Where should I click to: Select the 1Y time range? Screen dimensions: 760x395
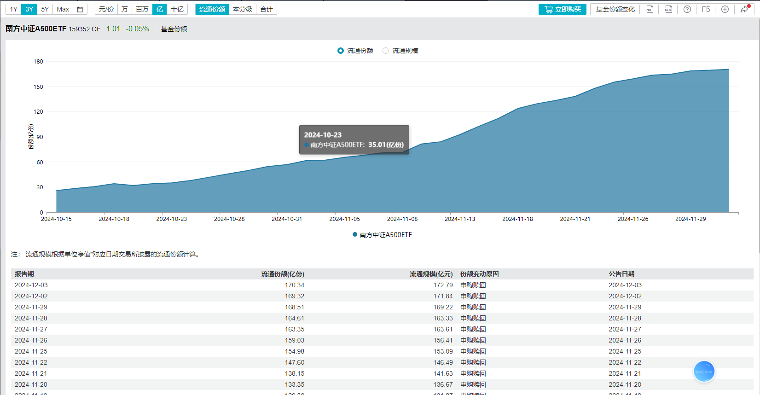click(x=14, y=9)
